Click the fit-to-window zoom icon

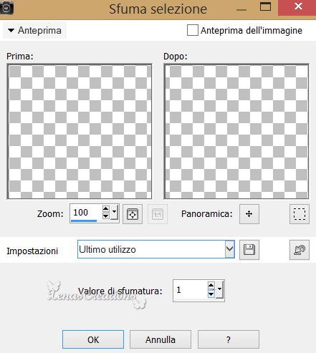[x=133, y=214]
